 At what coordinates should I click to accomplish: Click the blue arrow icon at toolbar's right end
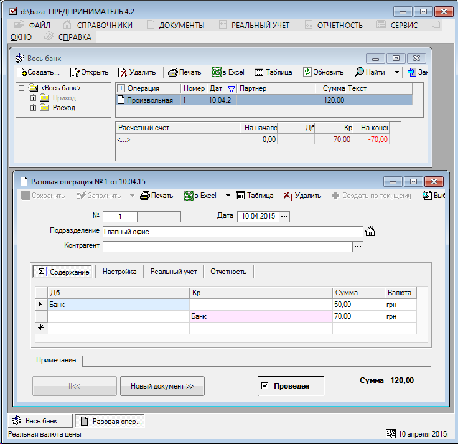(x=412, y=72)
